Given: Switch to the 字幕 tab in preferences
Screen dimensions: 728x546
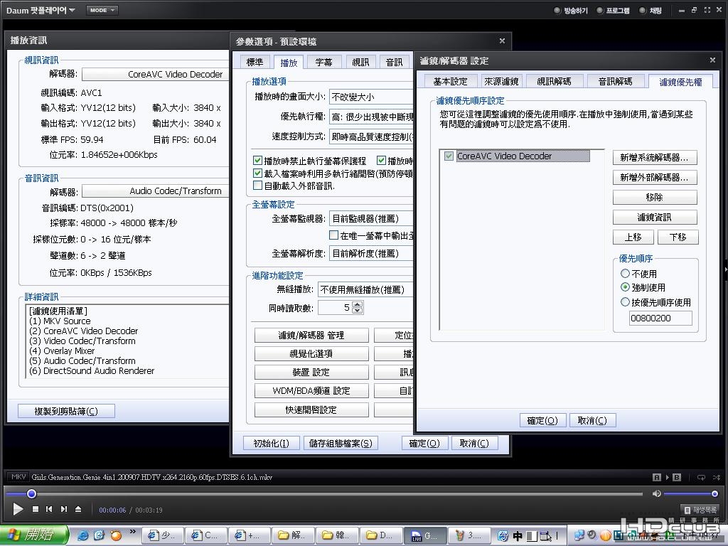Looking at the screenshot, I should click(x=323, y=62).
